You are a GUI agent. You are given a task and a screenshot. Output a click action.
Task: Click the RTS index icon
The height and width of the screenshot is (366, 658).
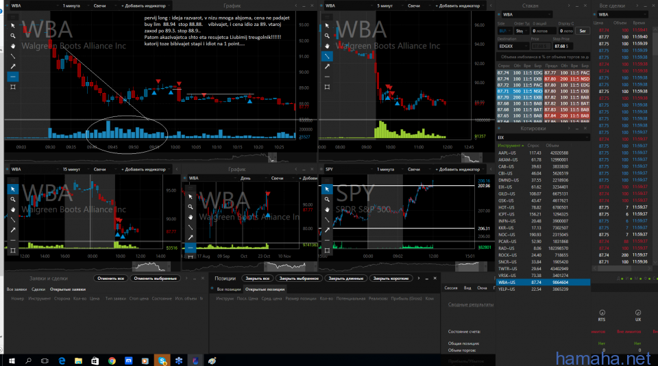(x=602, y=313)
